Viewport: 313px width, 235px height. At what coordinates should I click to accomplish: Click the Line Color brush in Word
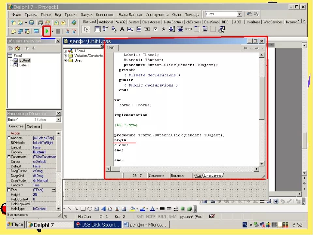click(142, 209)
